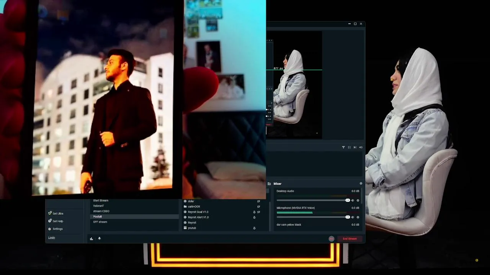Adjust the Microphone NVIDIA RTX Voice slider
Viewport: 490px width, 275px height.
pyautogui.click(x=313, y=217)
